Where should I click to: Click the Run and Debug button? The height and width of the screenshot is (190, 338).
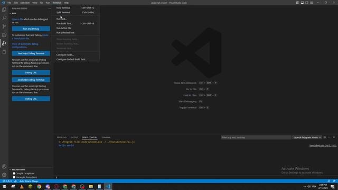click(31, 28)
